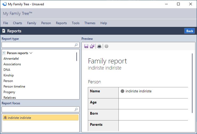The width and height of the screenshot is (197, 134).
Task: Click the report list scrollbar
Action: pos(77,57)
